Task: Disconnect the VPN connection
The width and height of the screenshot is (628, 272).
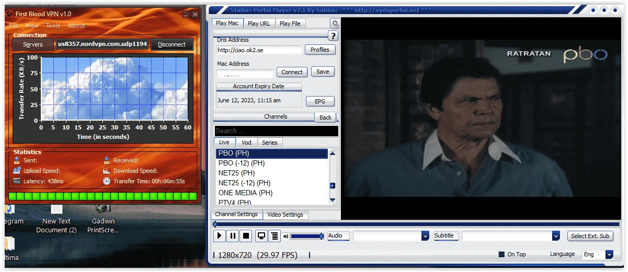Action: [172, 44]
